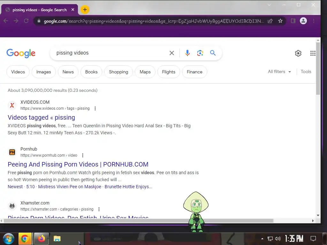Screen dimensions: 327x245
Task: Open the search Tools button
Action: pyautogui.click(x=306, y=72)
